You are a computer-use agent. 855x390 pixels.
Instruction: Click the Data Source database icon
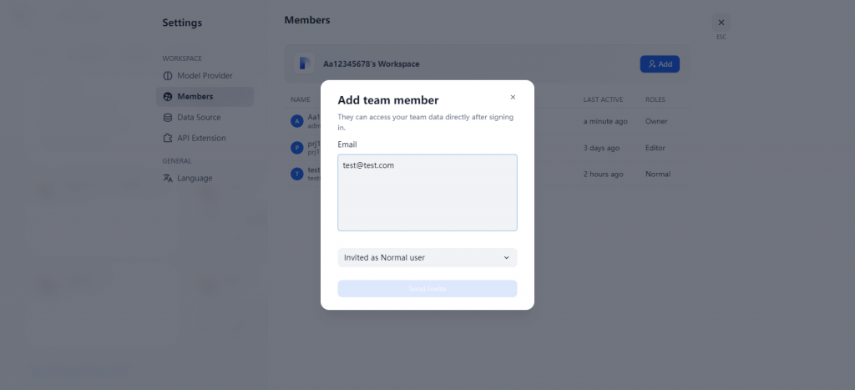pyautogui.click(x=168, y=118)
